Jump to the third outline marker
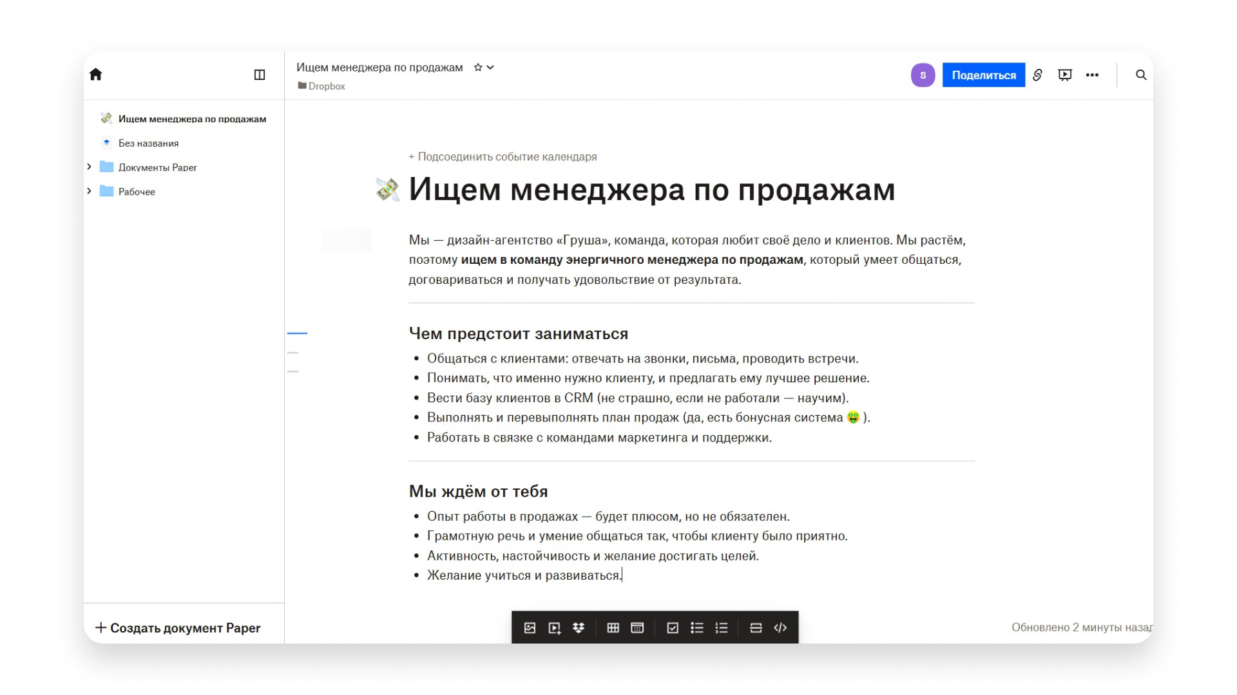 (x=293, y=371)
